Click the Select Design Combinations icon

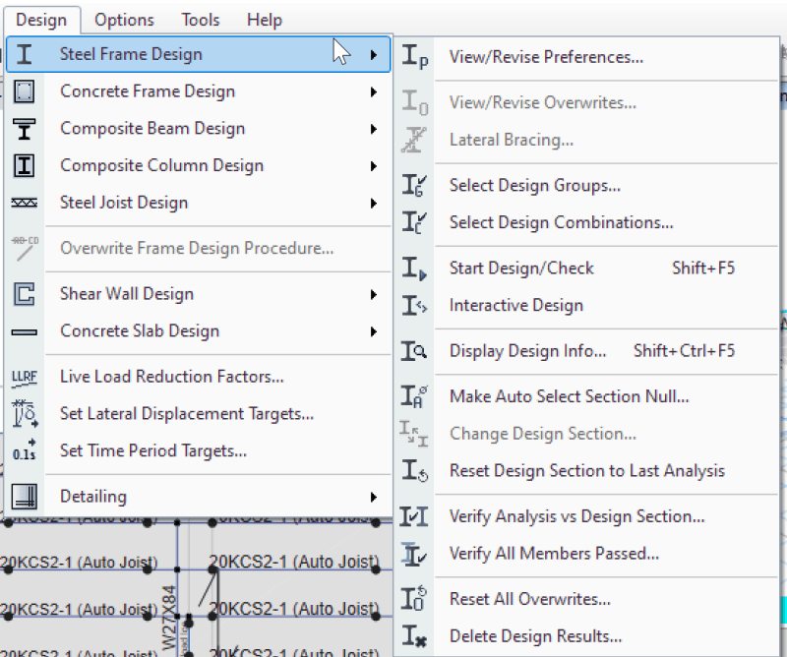coord(414,222)
